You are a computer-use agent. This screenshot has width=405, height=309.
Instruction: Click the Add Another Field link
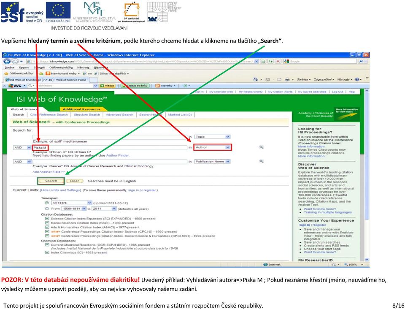49,172
